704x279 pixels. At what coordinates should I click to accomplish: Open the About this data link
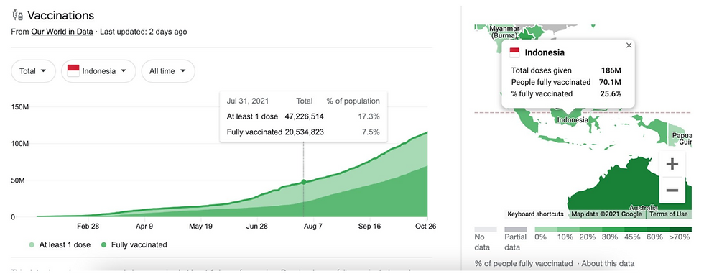tap(608, 263)
